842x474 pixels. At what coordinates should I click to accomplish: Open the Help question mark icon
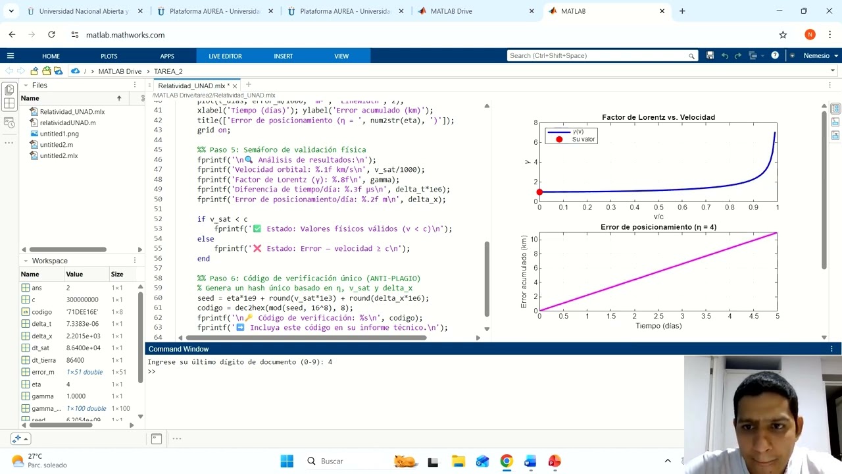coord(775,56)
